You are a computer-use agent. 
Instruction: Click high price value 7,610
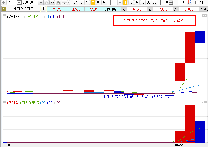pyautogui.click(x=163, y=9)
